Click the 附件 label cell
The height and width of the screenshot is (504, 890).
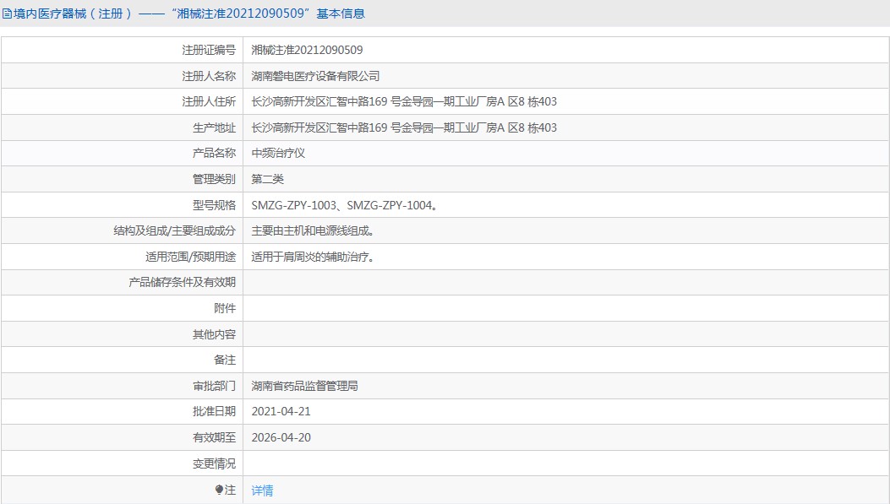coord(122,308)
